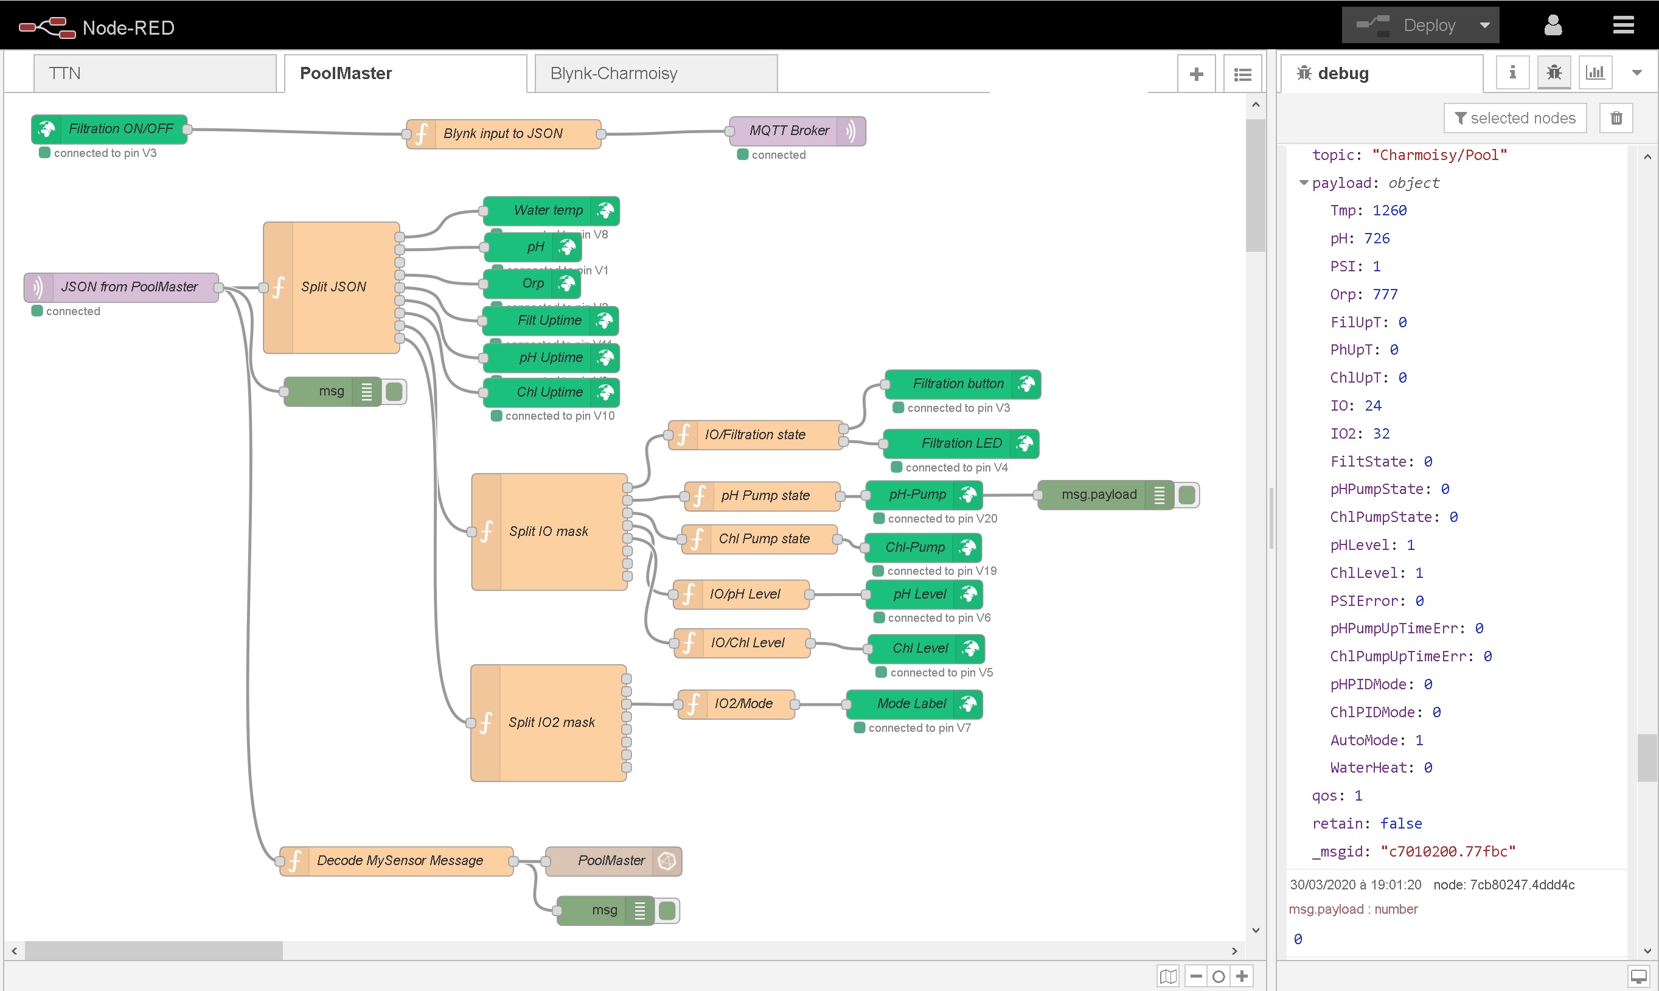Enable the Filtration ON/OFF node

[x=105, y=130]
